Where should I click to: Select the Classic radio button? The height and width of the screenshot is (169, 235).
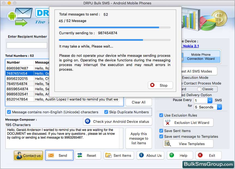199,89
